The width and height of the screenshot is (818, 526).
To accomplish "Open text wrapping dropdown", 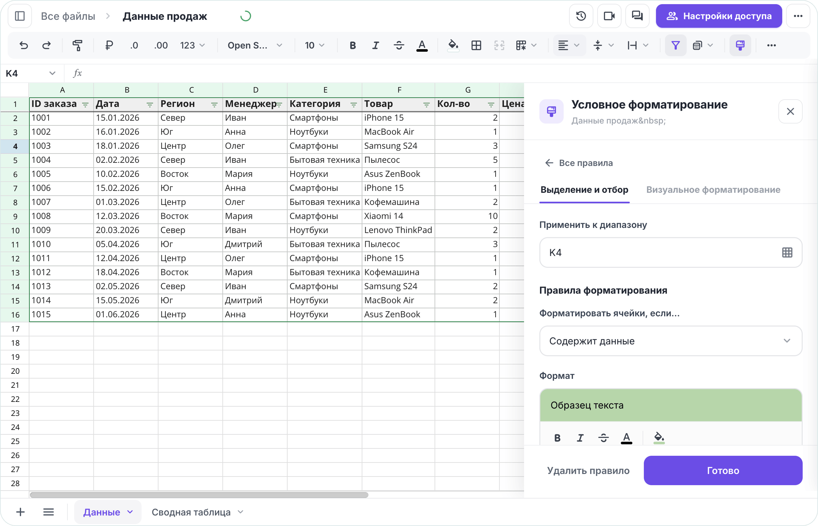I will click(x=638, y=45).
